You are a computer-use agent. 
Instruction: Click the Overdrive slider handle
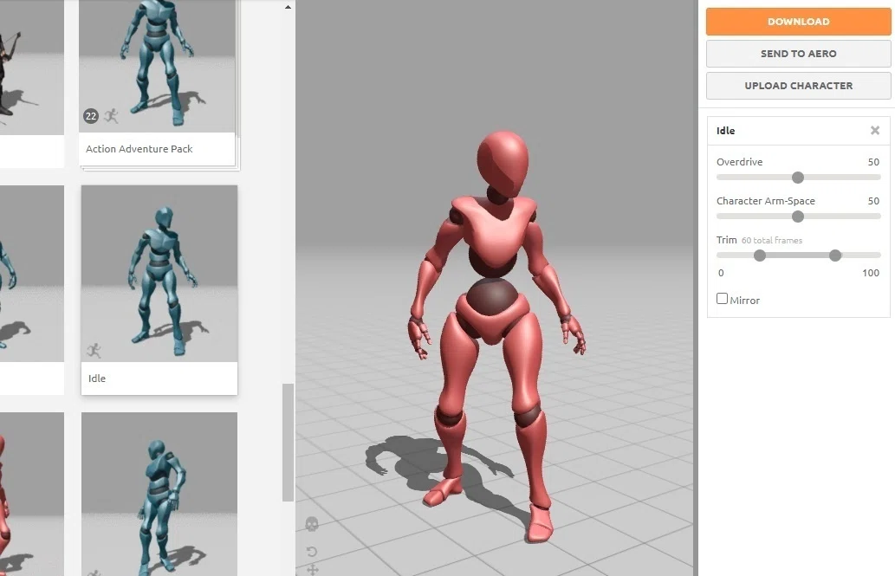pos(798,178)
